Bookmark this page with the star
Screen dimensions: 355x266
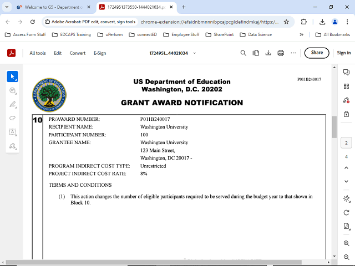coord(286,22)
